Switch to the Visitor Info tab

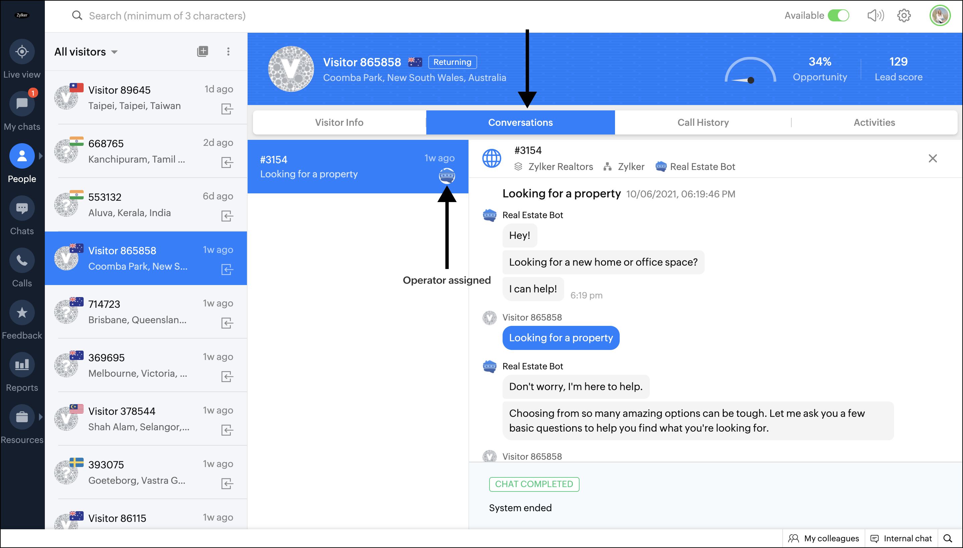339,122
